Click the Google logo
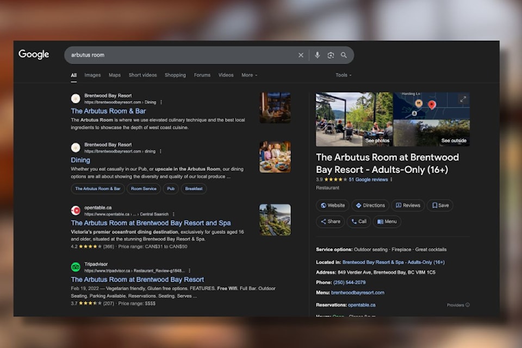This screenshot has height=348, width=522. click(x=34, y=54)
